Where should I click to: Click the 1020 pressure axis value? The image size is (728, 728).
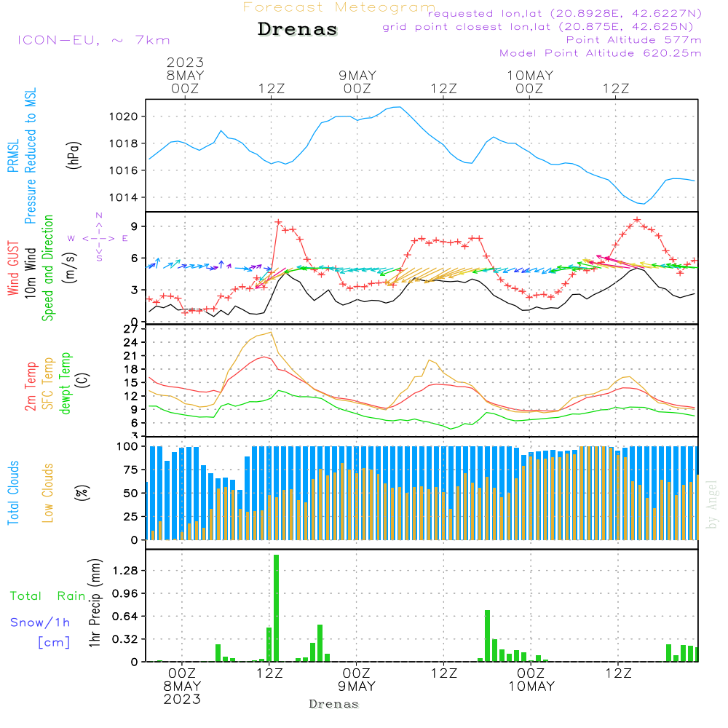(124, 116)
